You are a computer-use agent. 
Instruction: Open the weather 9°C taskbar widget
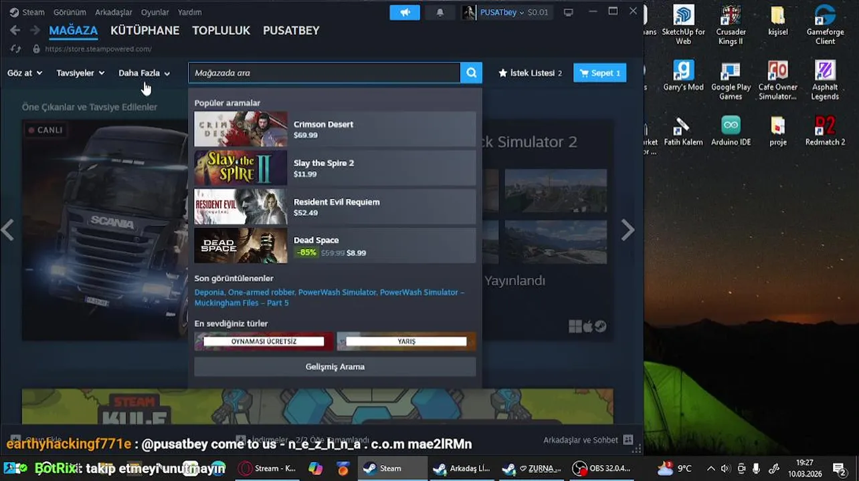pyautogui.click(x=674, y=468)
